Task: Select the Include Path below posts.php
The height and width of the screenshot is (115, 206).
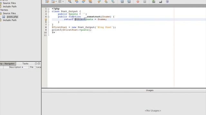Action: 10,20
